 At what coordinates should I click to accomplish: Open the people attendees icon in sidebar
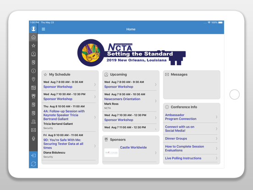33,122
